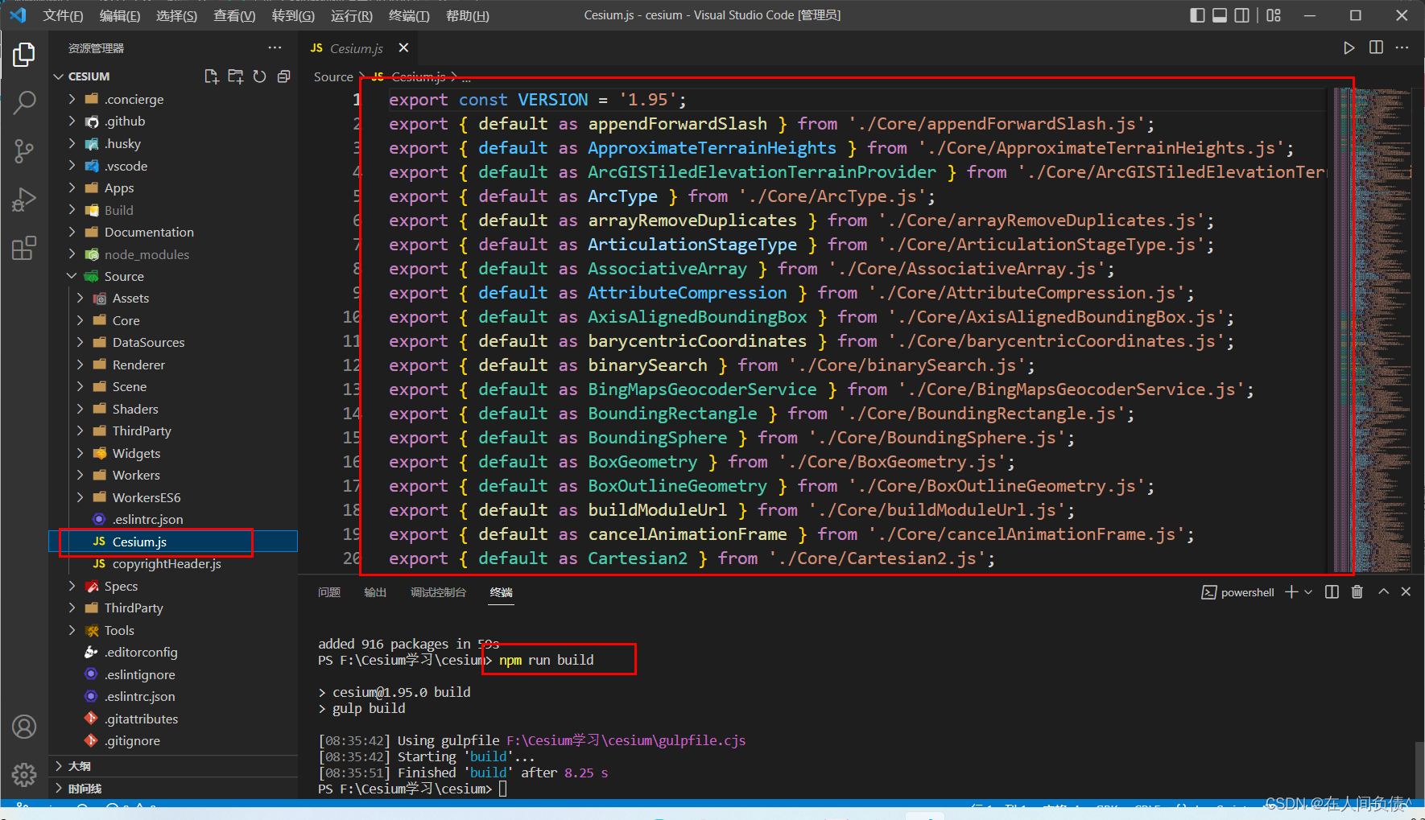Open the Accounts menu icon
Image resolution: width=1425 pixels, height=820 pixels.
coord(24,727)
